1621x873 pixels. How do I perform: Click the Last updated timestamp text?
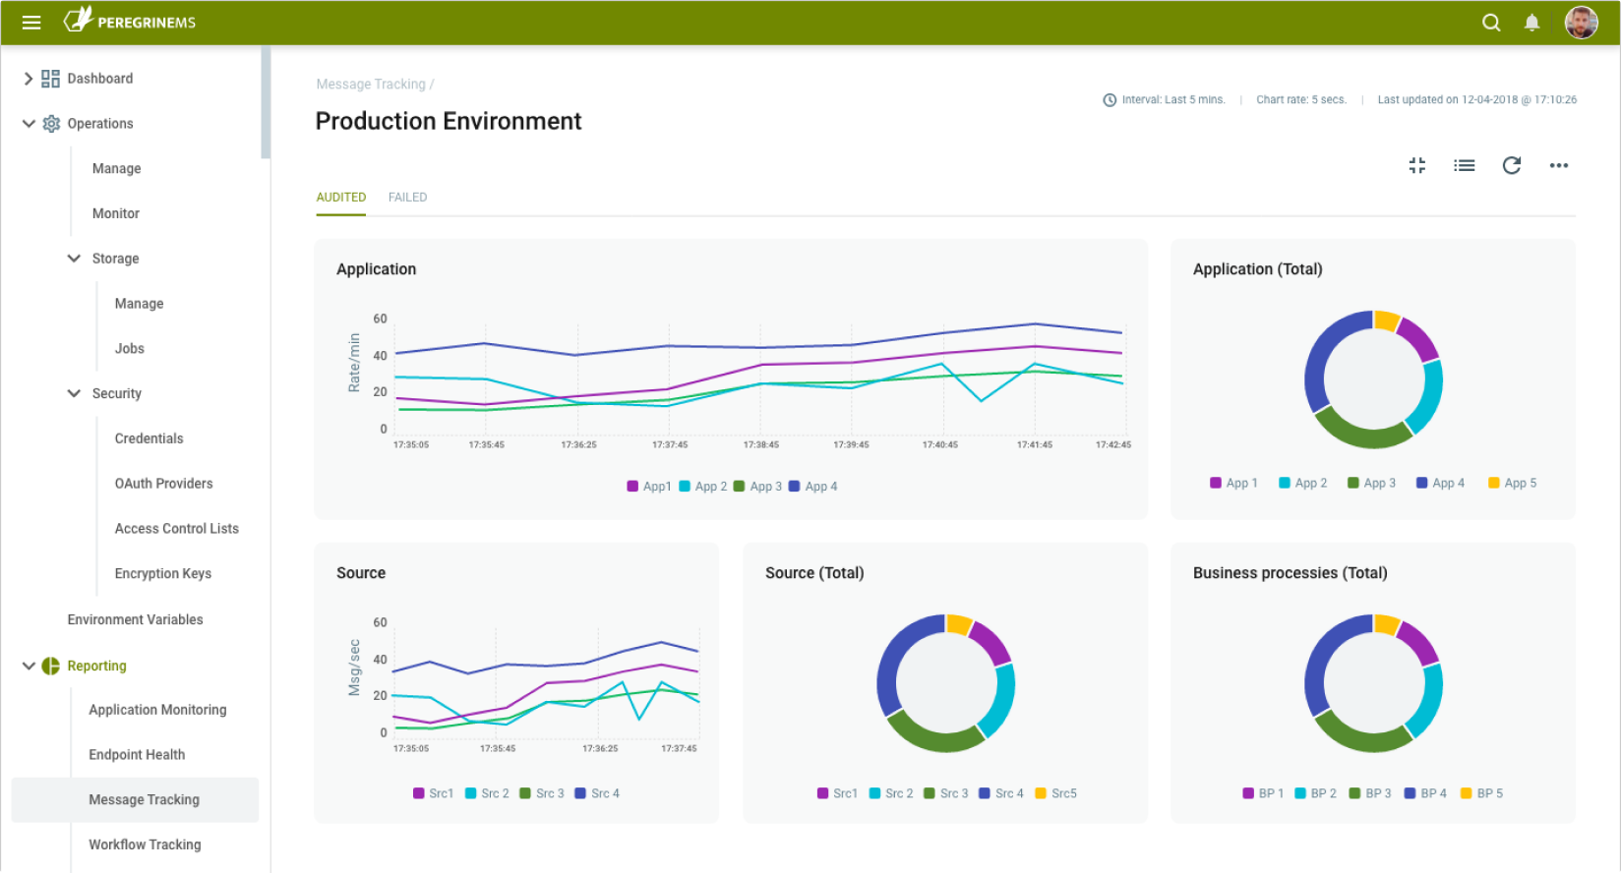(x=1476, y=100)
